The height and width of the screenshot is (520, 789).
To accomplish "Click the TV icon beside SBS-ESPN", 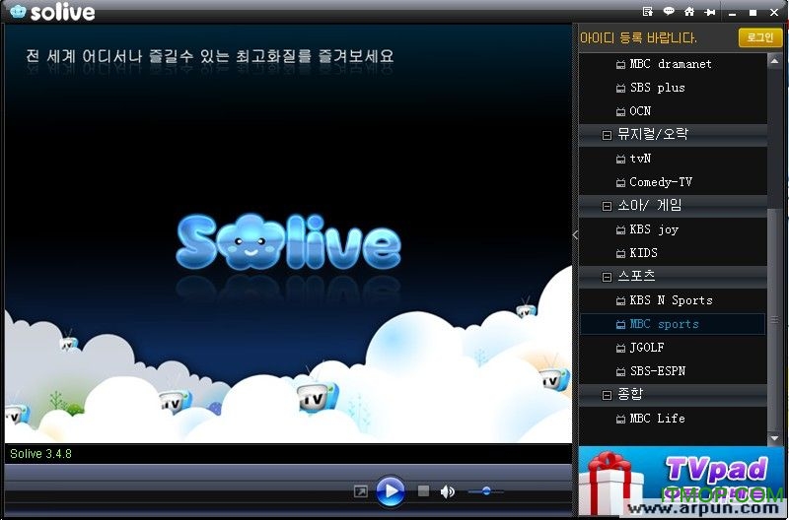I will click(x=621, y=371).
